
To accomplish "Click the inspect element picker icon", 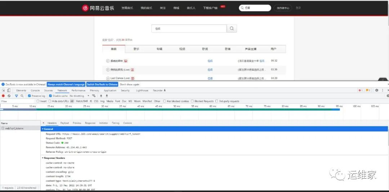I will 4,91.
